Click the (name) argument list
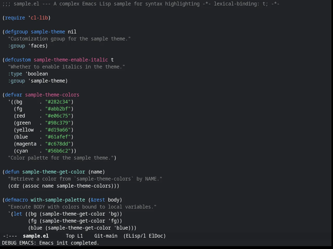Viewport: 333px width, 249px height. (97, 172)
